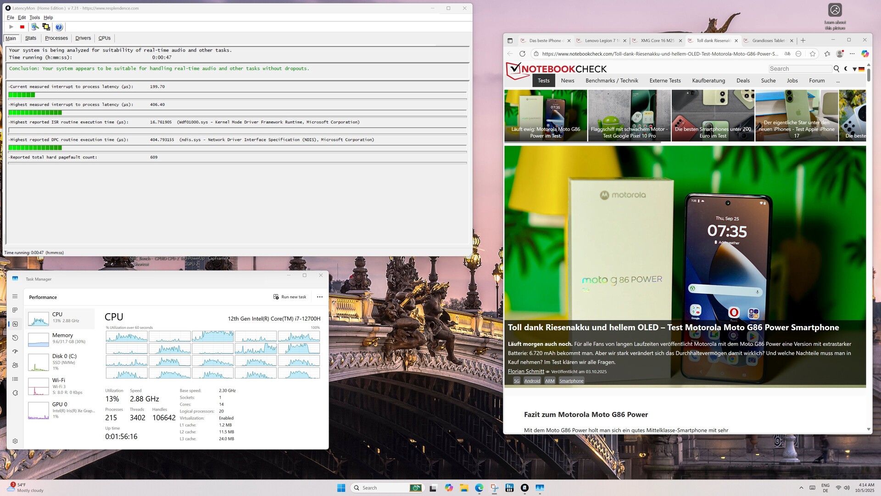Image resolution: width=881 pixels, height=496 pixels.
Task: Toggle the Task Manager hamburger navigation
Action: tap(15, 297)
